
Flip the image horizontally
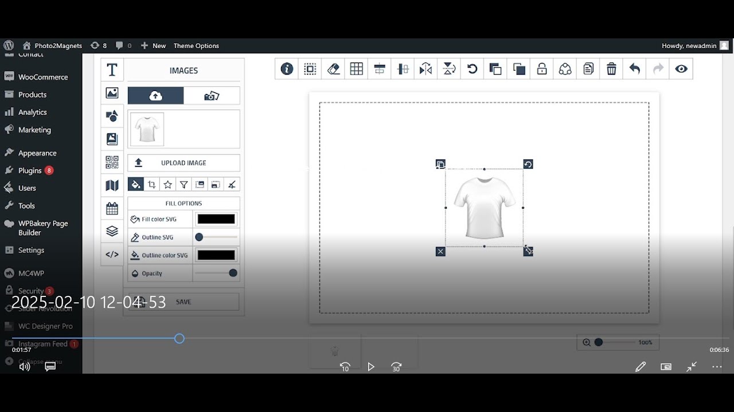[425, 69]
